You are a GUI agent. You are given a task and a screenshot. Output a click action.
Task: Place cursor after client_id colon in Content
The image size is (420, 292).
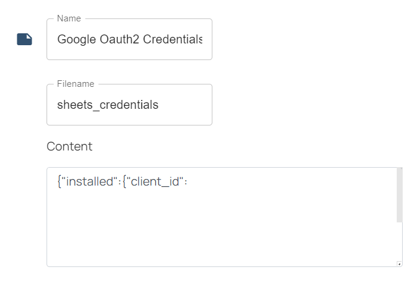tap(188, 181)
